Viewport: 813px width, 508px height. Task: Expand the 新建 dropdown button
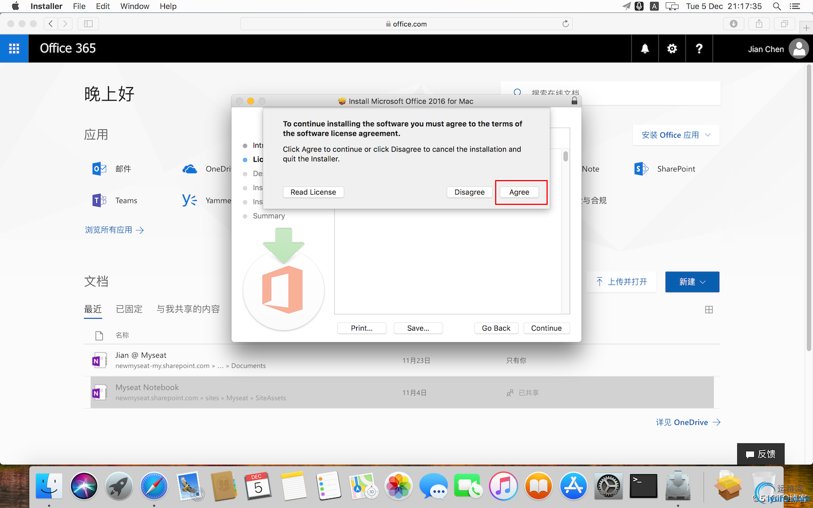[x=692, y=282]
